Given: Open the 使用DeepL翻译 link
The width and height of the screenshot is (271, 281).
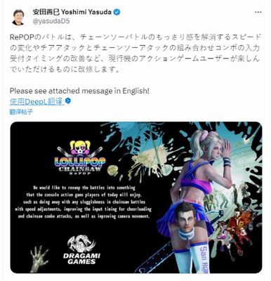Looking at the screenshot, I should click(37, 101).
